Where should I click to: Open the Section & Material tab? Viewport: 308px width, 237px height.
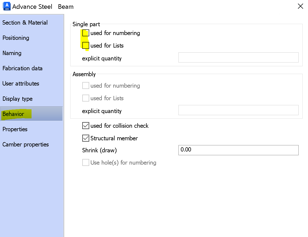(x=25, y=23)
